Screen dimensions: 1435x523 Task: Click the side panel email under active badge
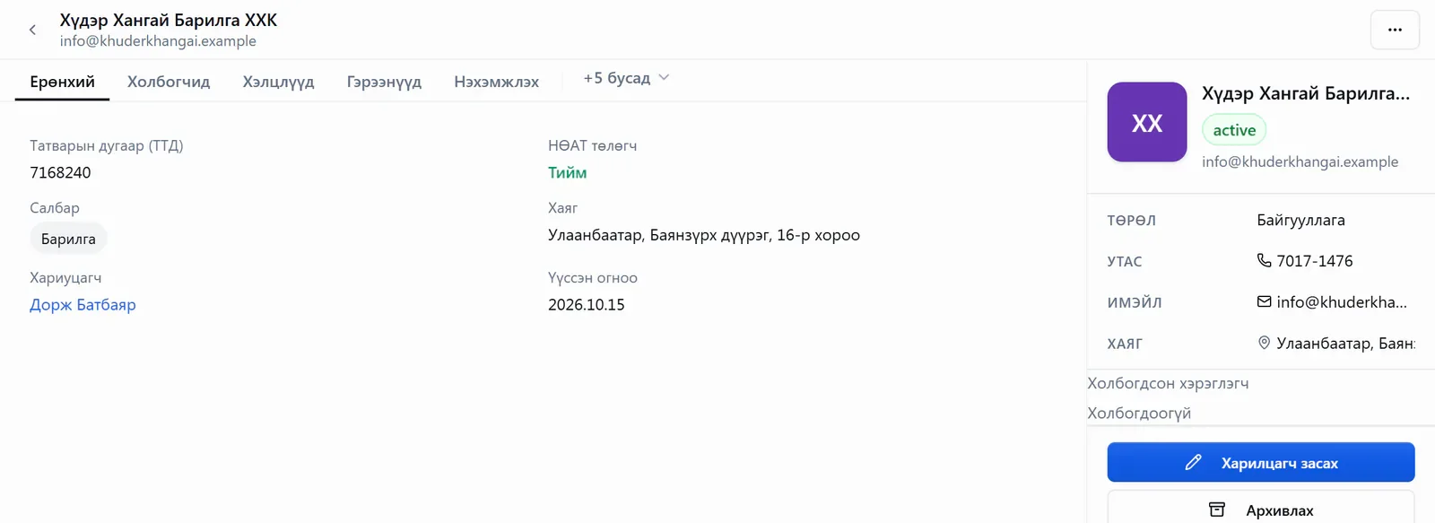coord(1300,161)
